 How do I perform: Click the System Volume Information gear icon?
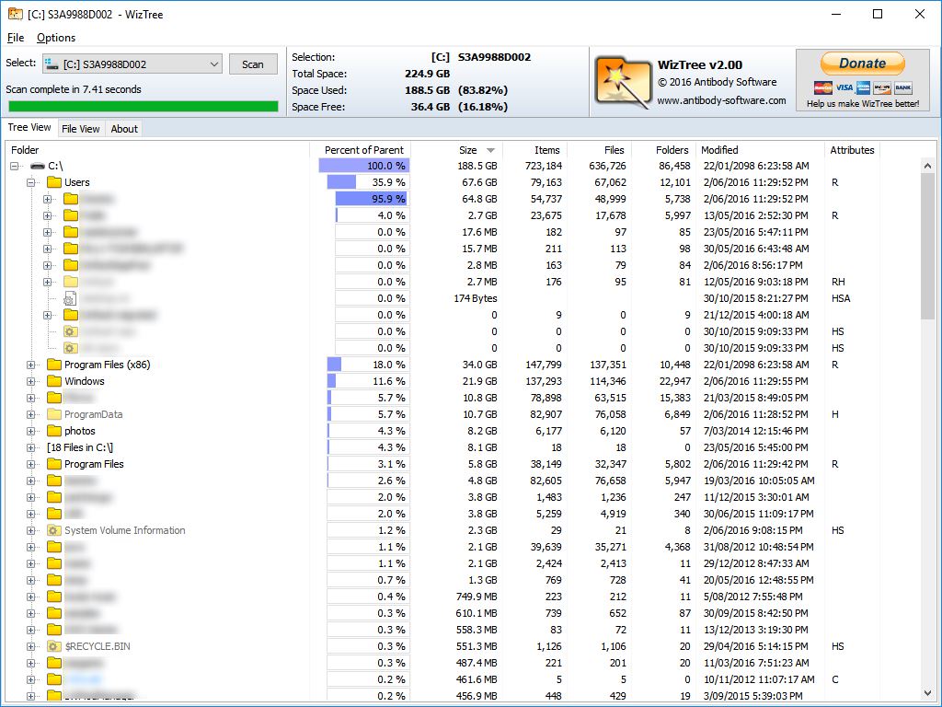(x=54, y=530)
